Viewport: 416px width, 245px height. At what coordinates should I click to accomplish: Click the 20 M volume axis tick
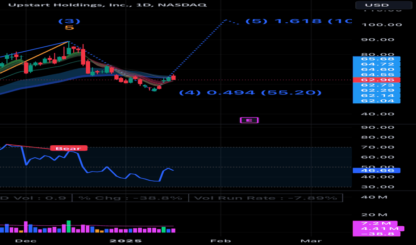[374, 215]
